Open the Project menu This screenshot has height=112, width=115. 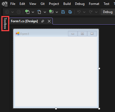(x=54, y=4)
